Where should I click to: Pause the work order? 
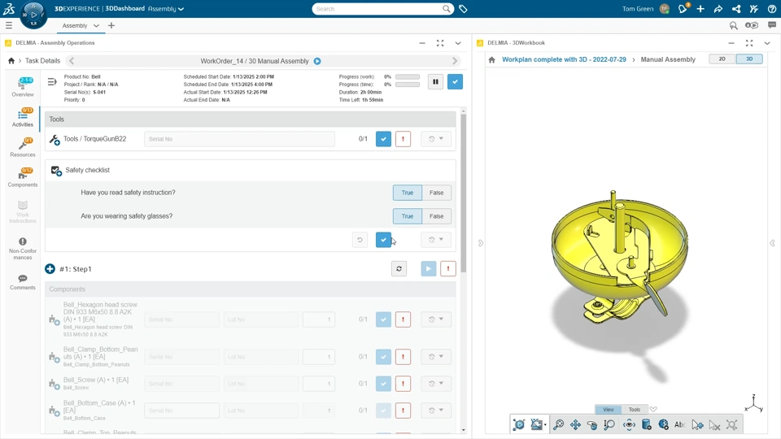click(435, 81)
